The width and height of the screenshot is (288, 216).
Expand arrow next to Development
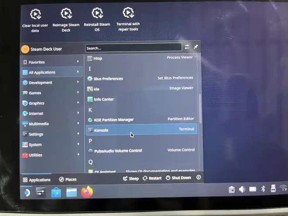pyautogui.click(x=78, y=82)
